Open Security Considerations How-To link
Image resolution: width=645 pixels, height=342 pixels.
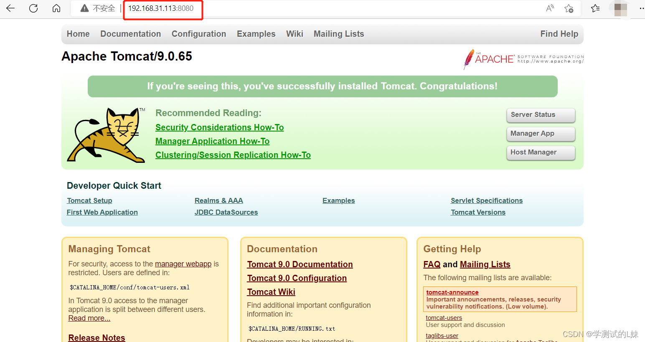point(219,127)
